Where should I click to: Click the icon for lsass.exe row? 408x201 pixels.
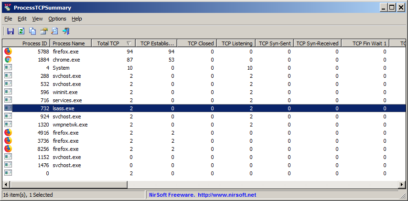pos(8,108)
